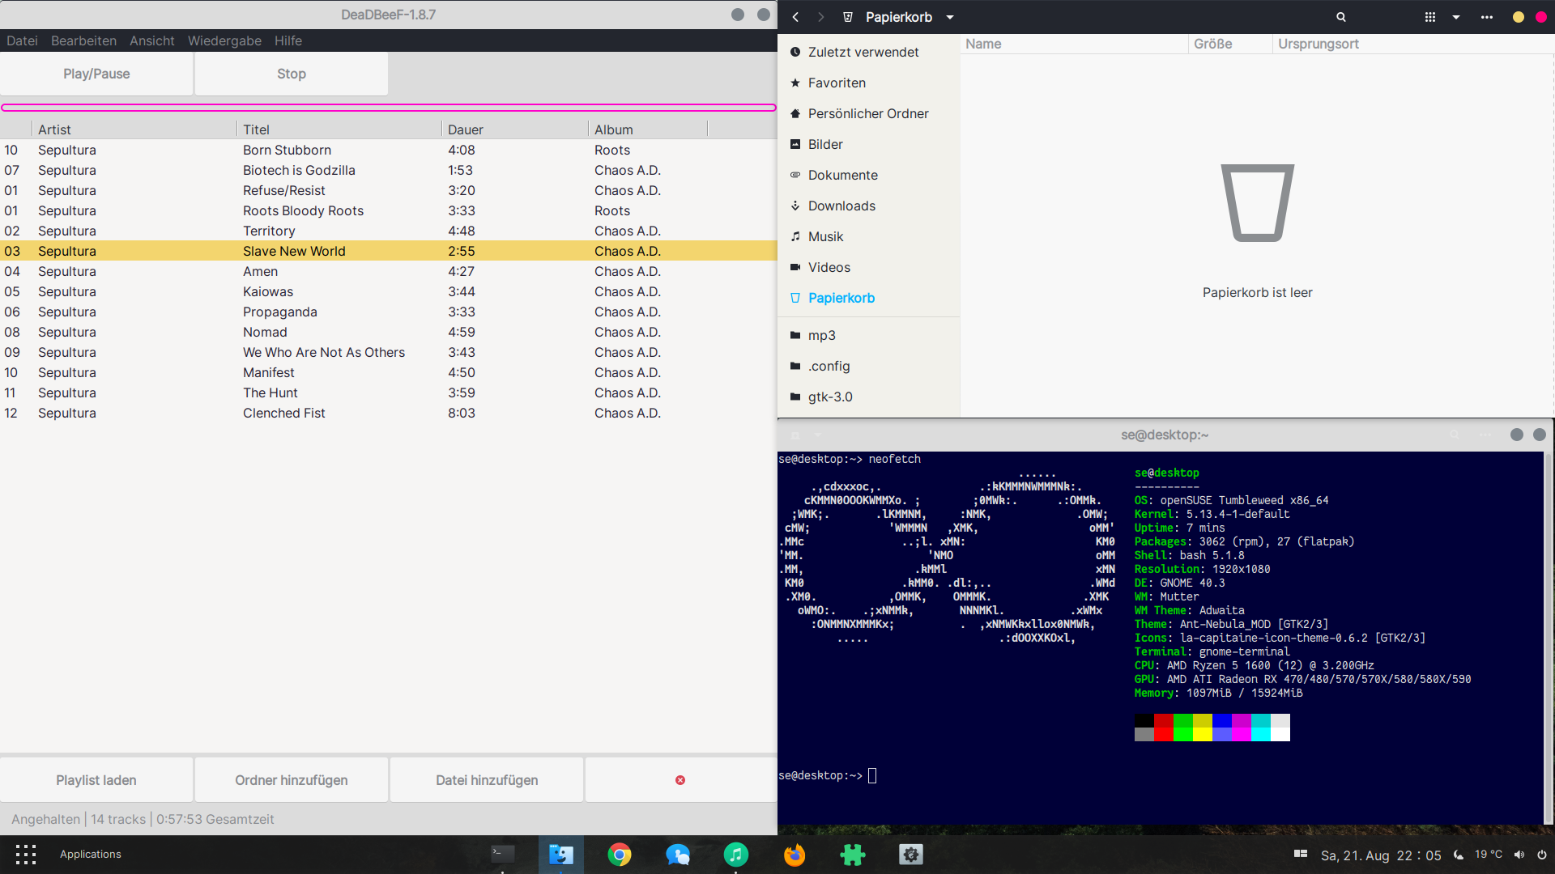Click the terminal application in taskbar
The image size is (1555, 874).
pos(503,854)
